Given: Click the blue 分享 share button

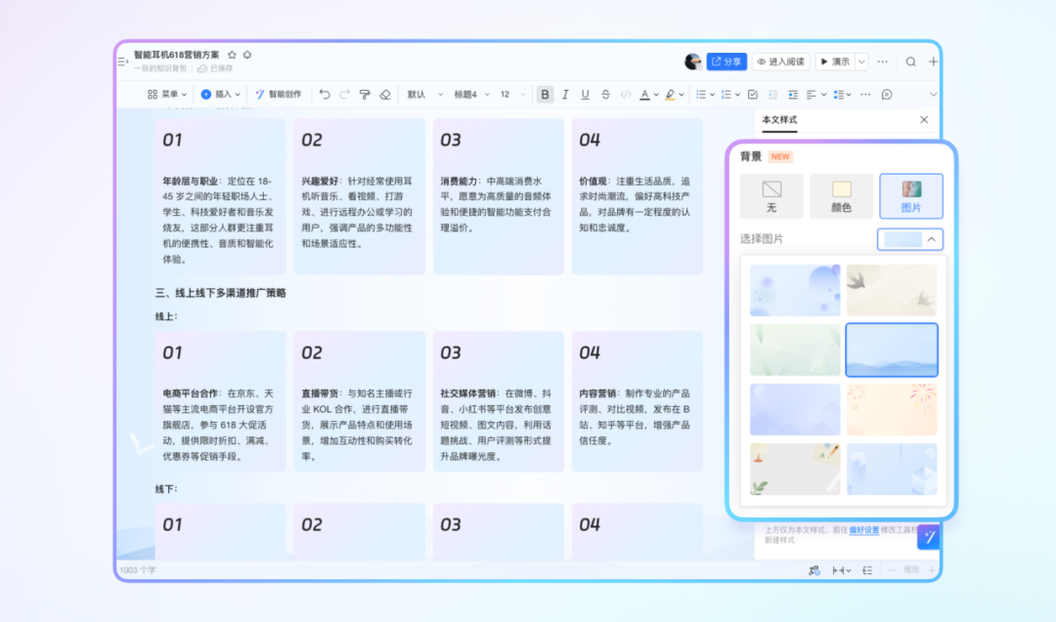Looking at the screenshot, I should point(726,62).
